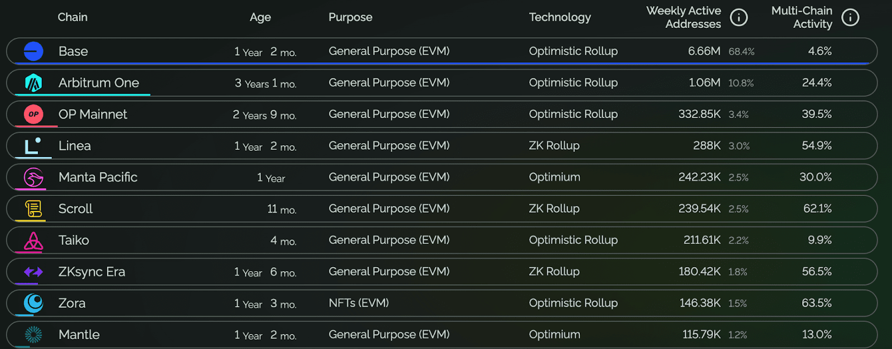Click the Base chain logo icon
Screen dimensions: 892x349
click(33, 51)
